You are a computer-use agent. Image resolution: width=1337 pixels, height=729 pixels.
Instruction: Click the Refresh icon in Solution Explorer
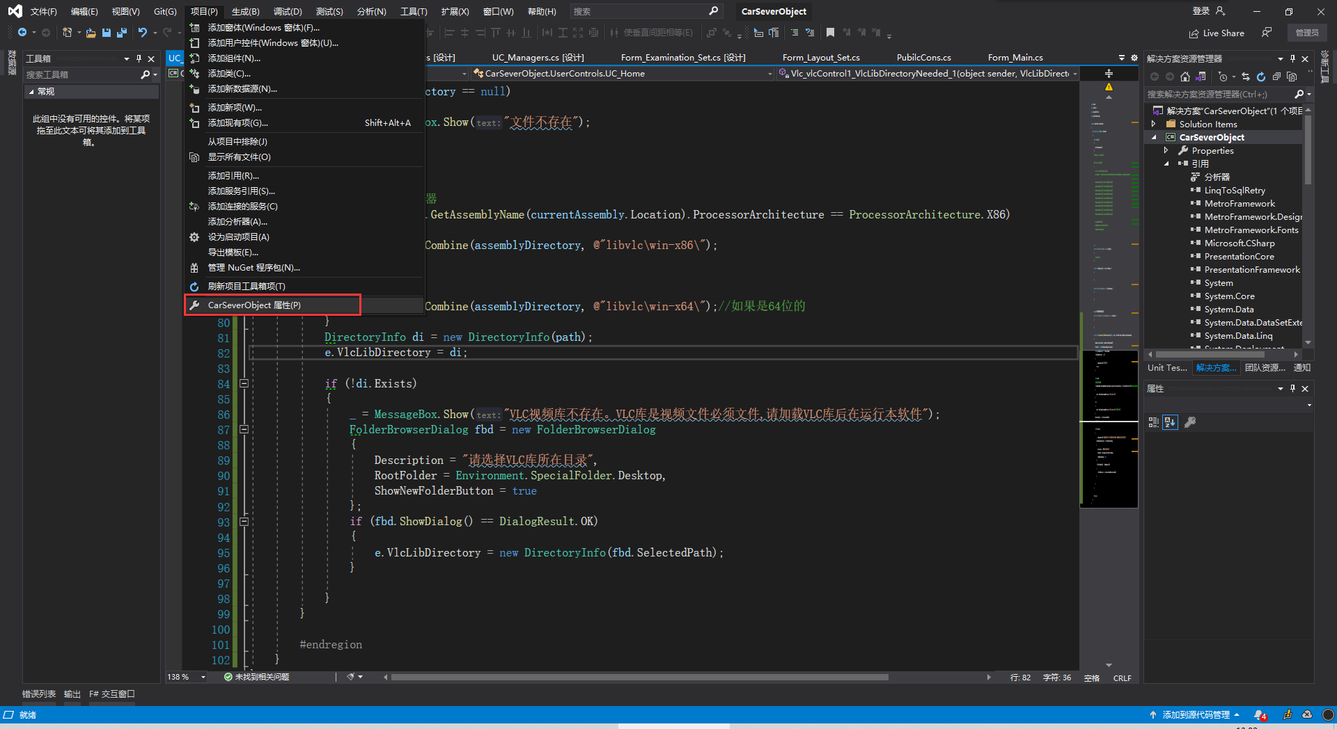1261,77
